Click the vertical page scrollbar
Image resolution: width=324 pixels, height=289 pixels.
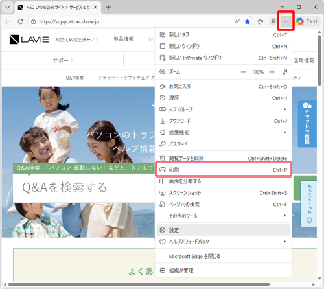319,60
